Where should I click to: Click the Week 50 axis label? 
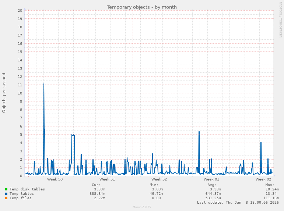pyautogui.click(x=55, y=179)
